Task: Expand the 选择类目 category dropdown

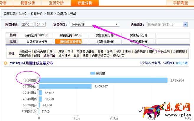Action: pyautogui.click(x=95, y=24)
